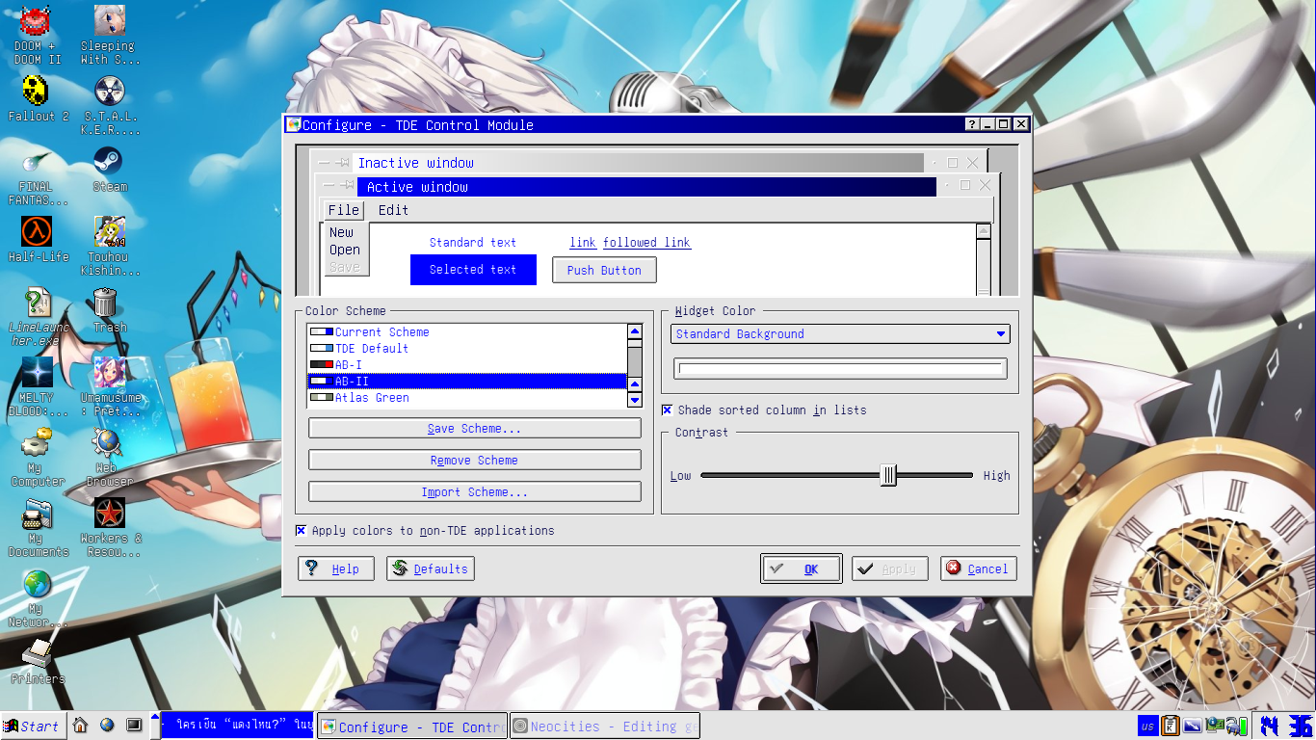Open the Printers desktop icon
Viewport: 1316px width, 740px height.
point(38,654)
